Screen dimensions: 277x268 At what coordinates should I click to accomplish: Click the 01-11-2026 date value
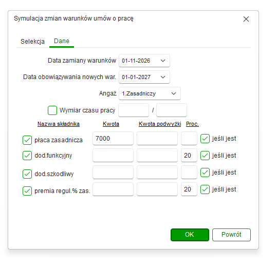click(x=136, y=61)
